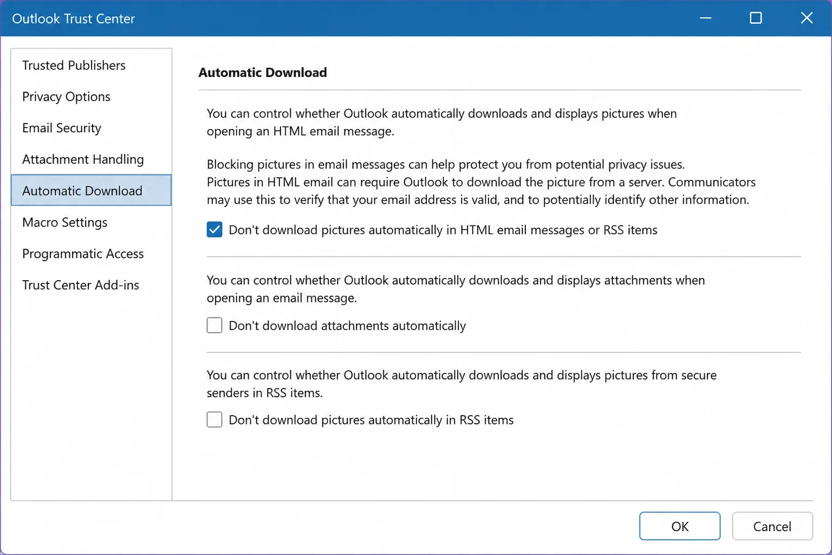Open the Trusted Publishers section
This screenshot has height=555, width=832.
(x=91, y=65)
